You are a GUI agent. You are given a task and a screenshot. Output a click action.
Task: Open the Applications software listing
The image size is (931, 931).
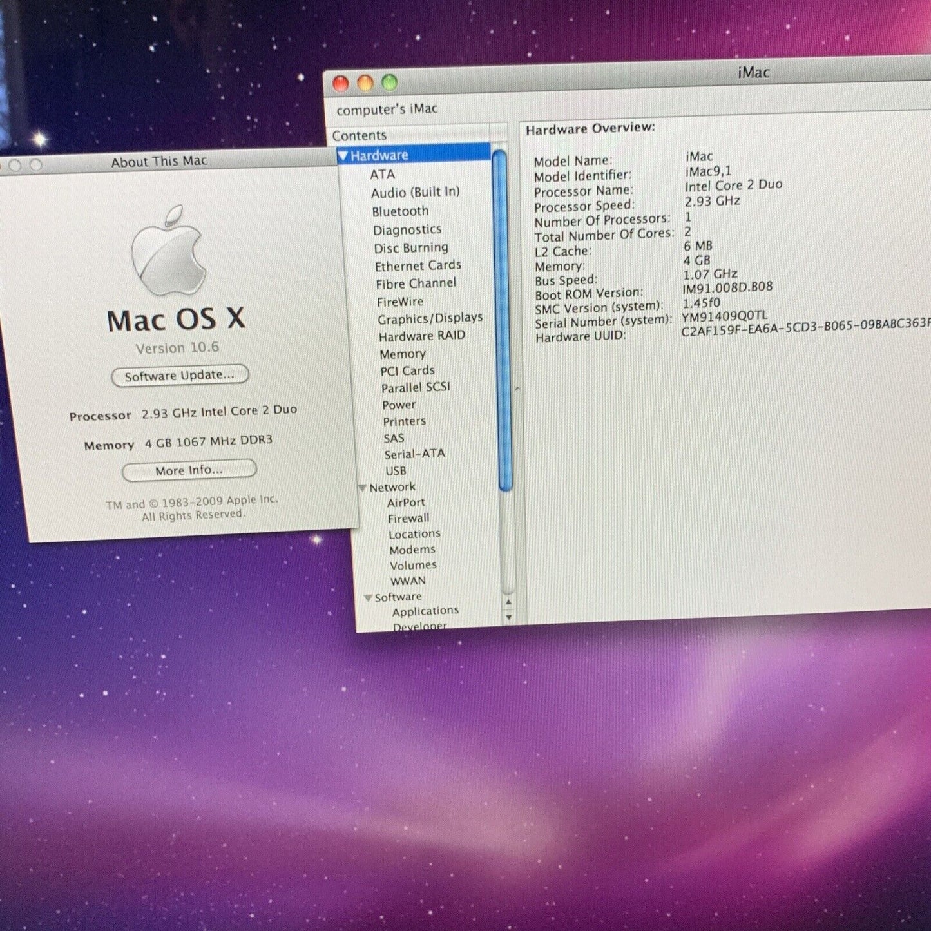point(425,610)
